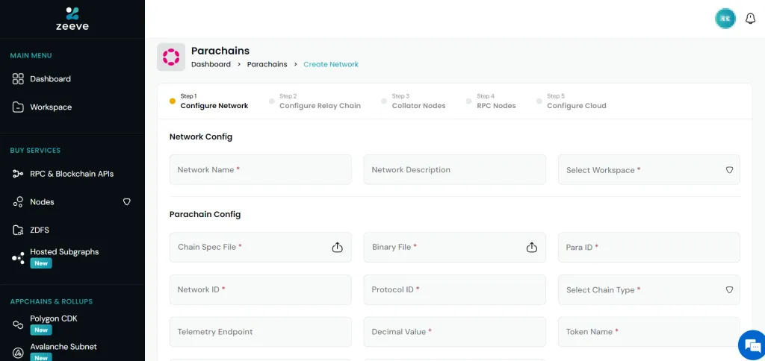Click upload icon in Chain Spec File field
Screen dimensions: 765x361
337,248
